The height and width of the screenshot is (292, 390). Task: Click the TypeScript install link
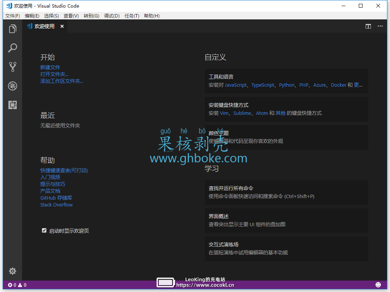[x=263, y=85]
